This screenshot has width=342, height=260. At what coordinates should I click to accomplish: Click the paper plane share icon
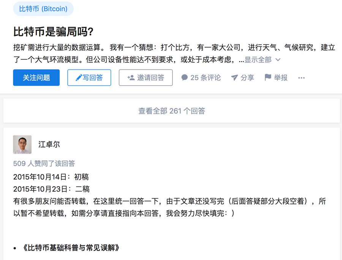pos(234,78)
